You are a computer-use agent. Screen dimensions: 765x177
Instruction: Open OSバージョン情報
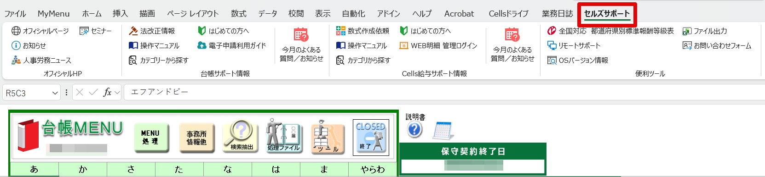(x=577, y=60)
